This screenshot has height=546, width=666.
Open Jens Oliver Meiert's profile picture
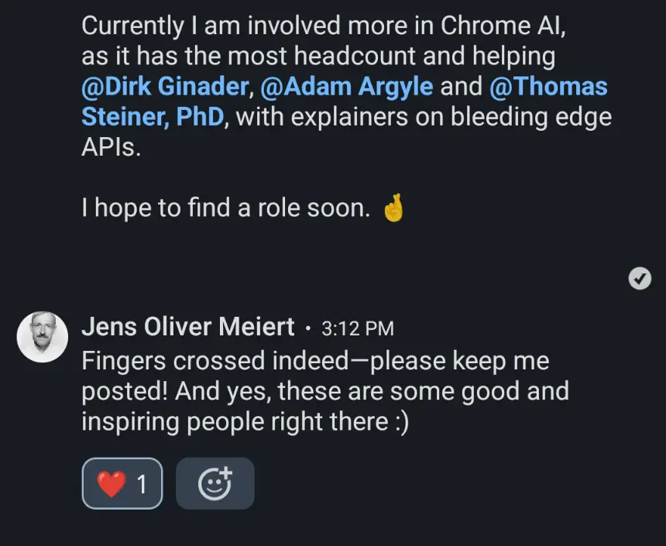click(x=43, y=337)
